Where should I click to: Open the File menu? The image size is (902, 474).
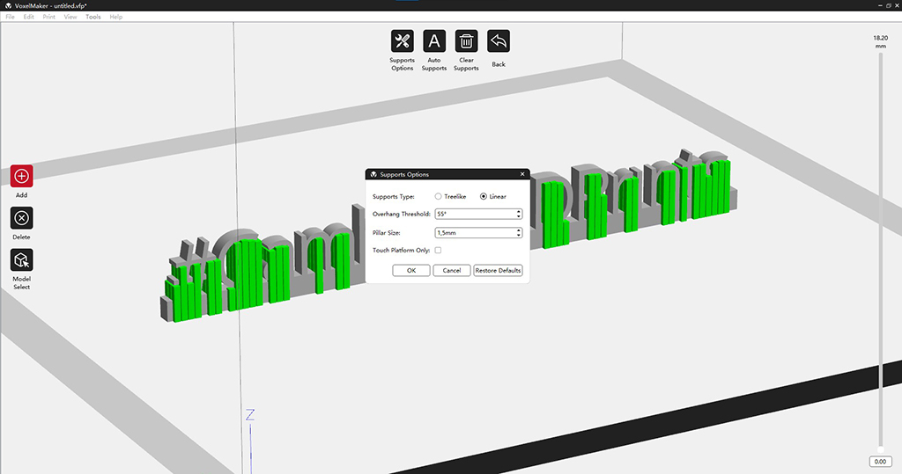[10, 17]
